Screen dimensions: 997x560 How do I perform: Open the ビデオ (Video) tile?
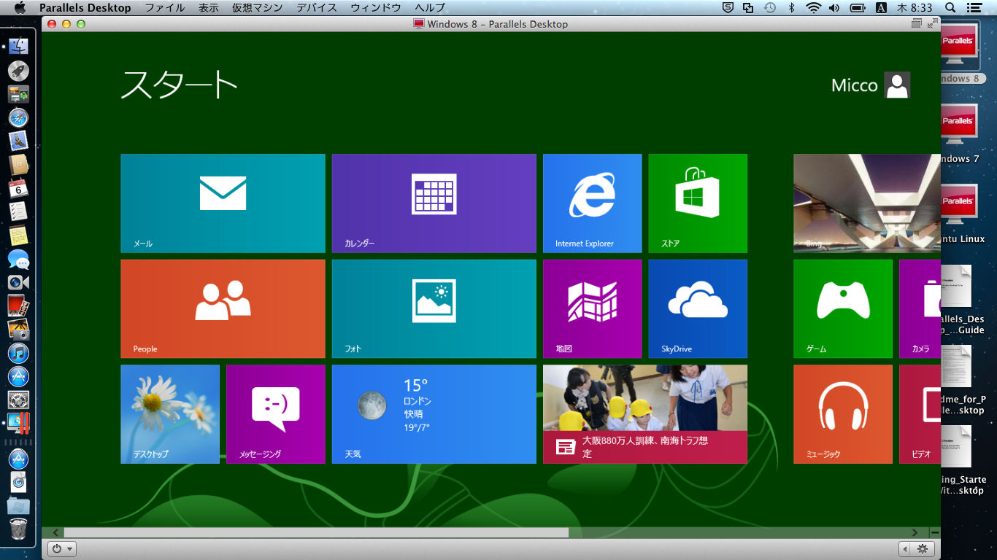pyautogui.click(x=920, y=414)
